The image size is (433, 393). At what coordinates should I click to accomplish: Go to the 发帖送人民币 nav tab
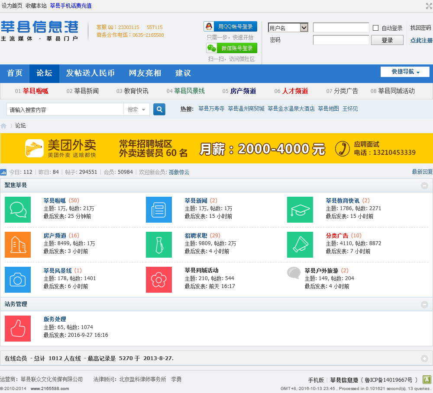(90, 73)
